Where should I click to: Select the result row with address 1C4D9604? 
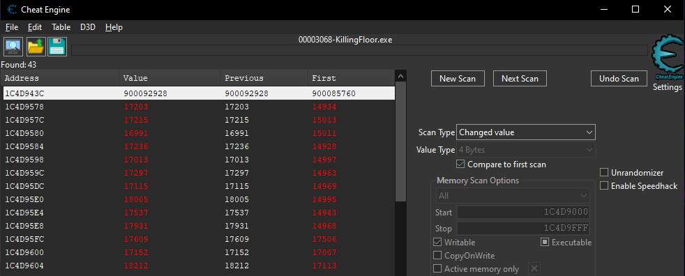[199, 266]
